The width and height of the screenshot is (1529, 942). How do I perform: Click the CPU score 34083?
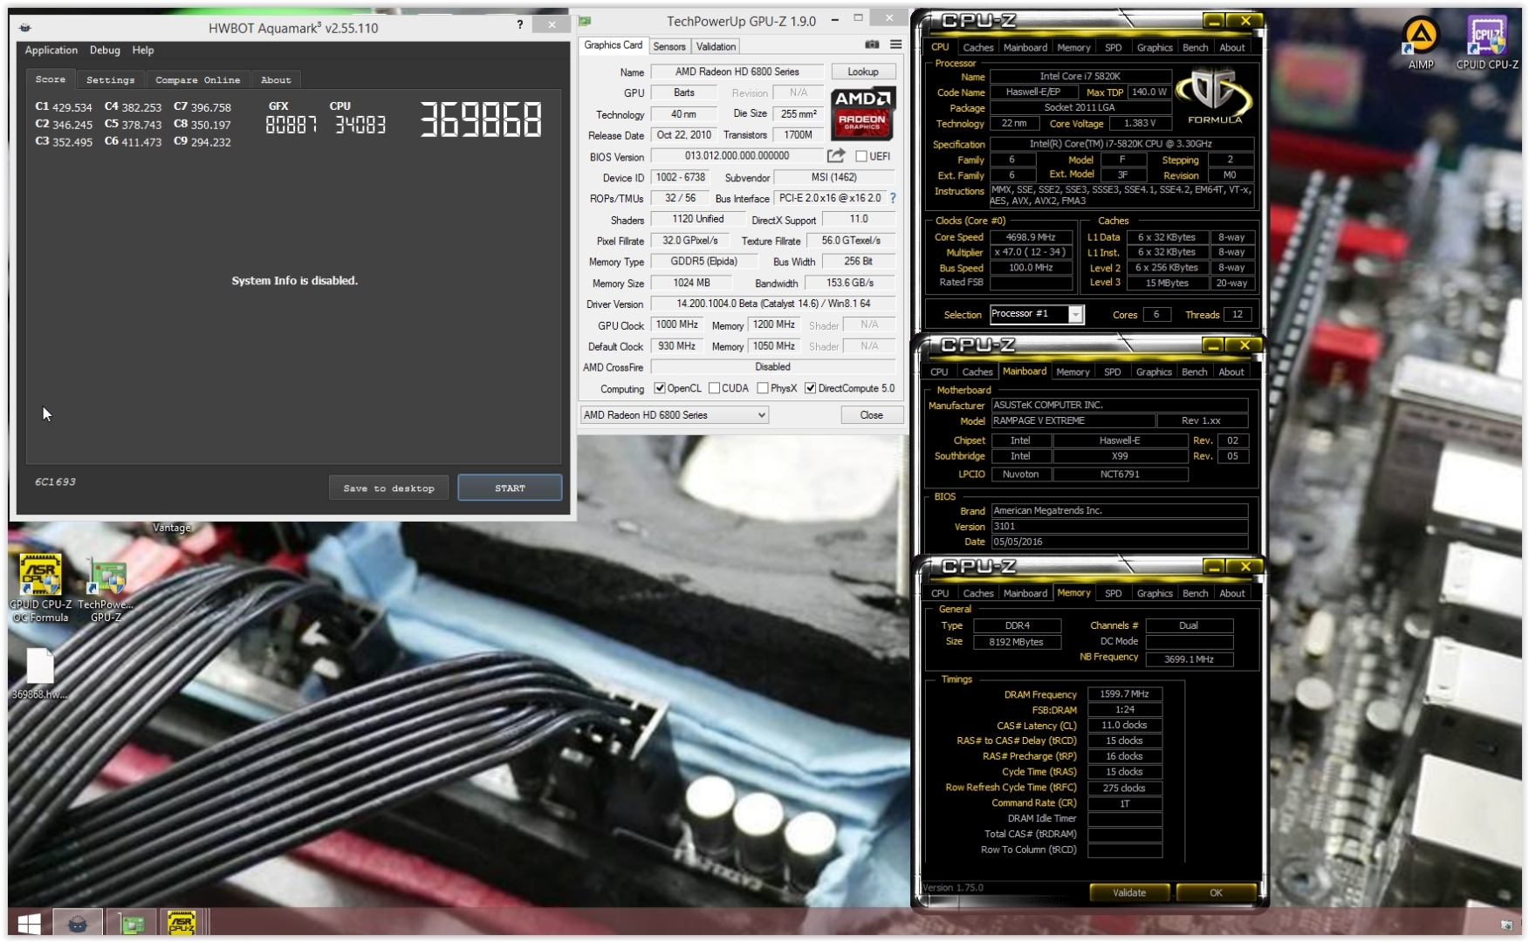click(360, 126)
